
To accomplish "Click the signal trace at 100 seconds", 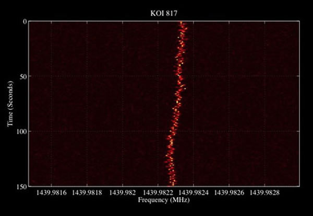I will pyautogui.click(x=173, y=131).
